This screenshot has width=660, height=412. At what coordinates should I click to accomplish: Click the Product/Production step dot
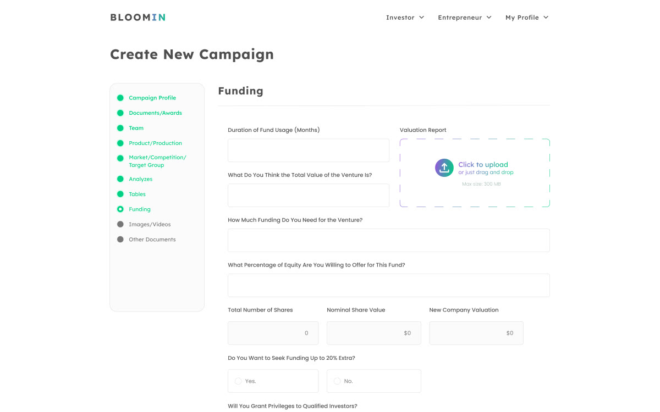[x=120, y=143]
